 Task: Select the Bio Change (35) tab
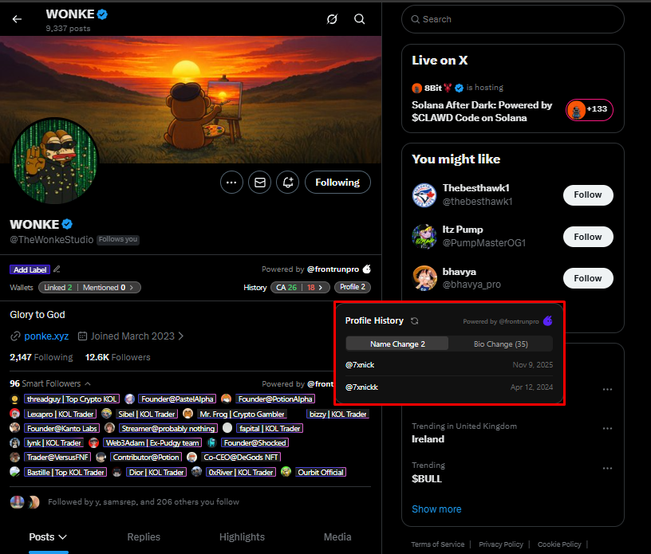tap(501, 344)
